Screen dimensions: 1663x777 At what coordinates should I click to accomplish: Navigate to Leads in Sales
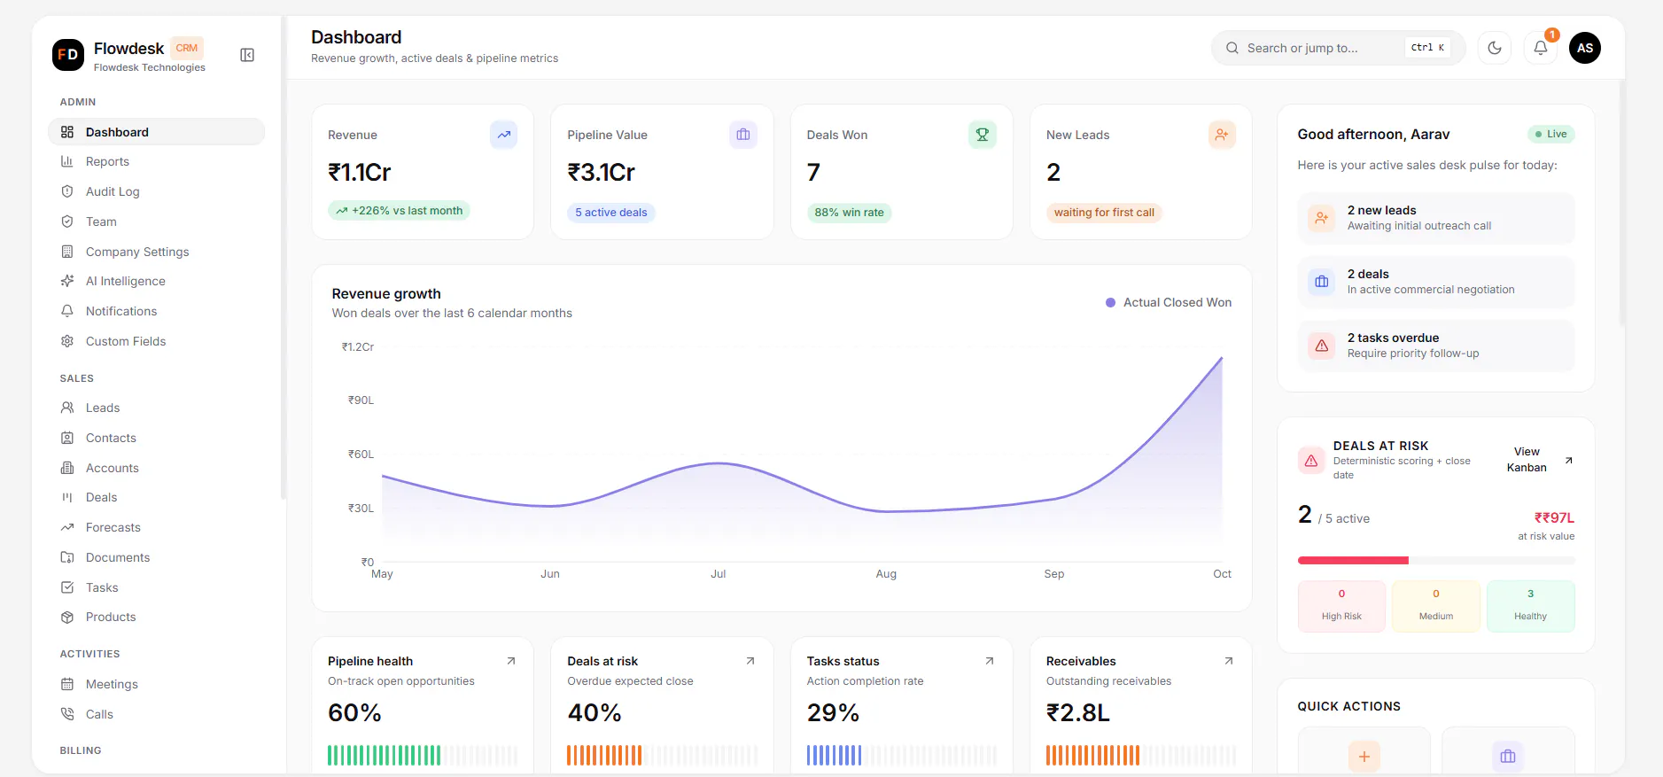[x=156, y=408]
